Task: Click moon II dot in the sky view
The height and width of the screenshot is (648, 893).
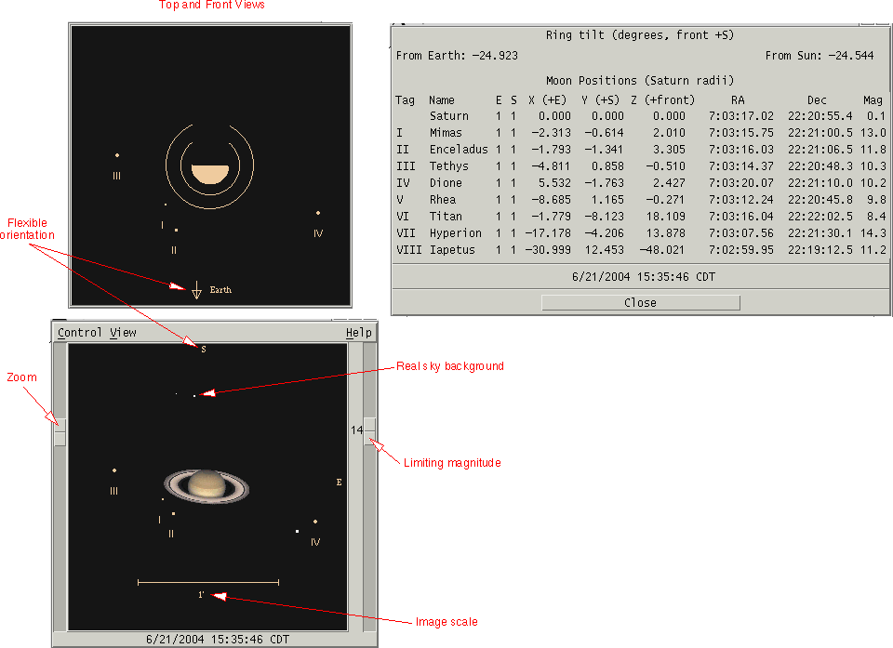Action: pos(173,513)
